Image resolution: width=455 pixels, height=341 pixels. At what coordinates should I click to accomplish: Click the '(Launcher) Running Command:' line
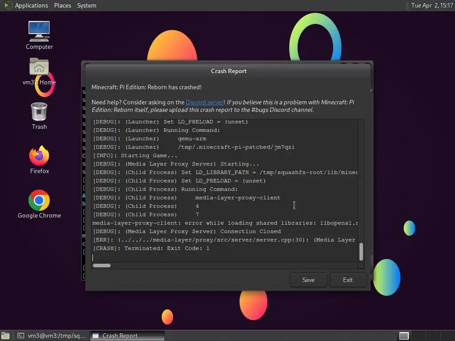[x=156, y=131]
